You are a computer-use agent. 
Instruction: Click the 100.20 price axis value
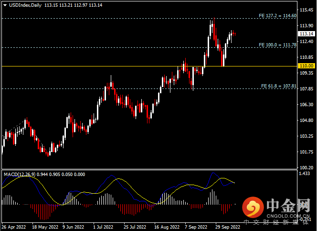tap(306, 168)
